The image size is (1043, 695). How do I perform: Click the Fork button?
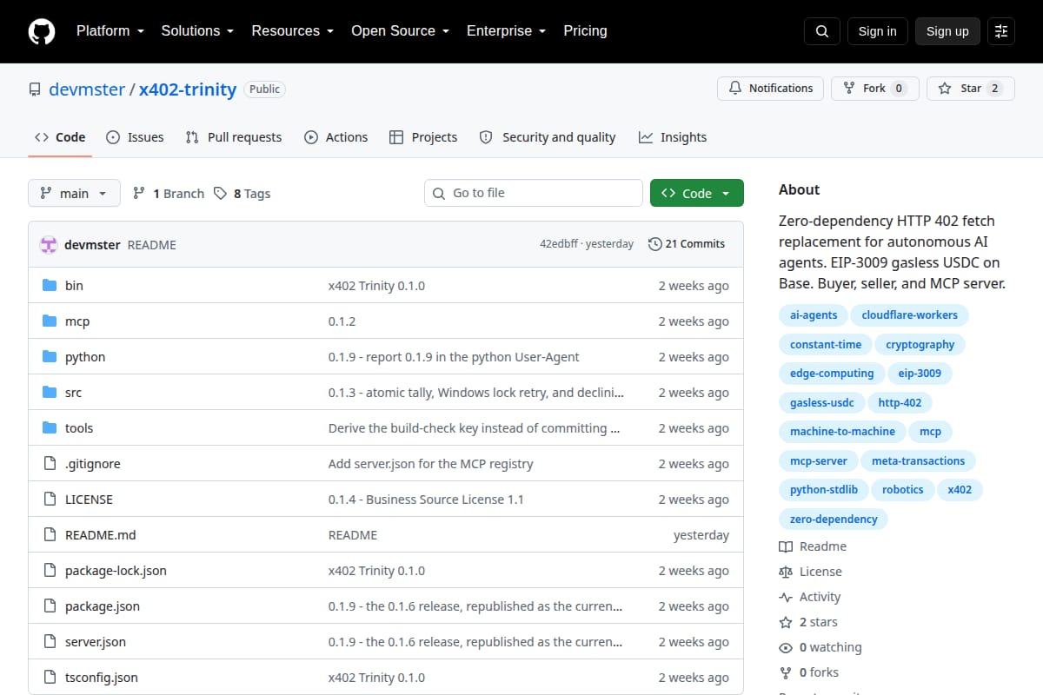[x=874, y=88]
